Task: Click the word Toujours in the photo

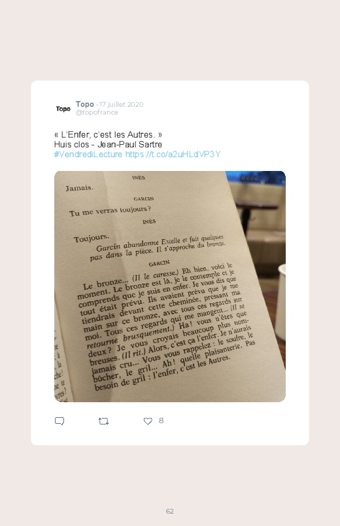Action: click(92, 238)
